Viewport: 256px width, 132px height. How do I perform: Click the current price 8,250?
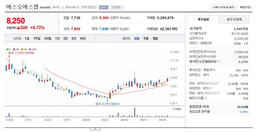coord(16,21)
